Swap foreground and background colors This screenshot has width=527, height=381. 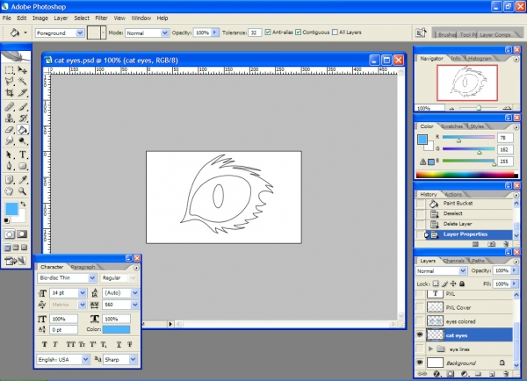(23, 204)
